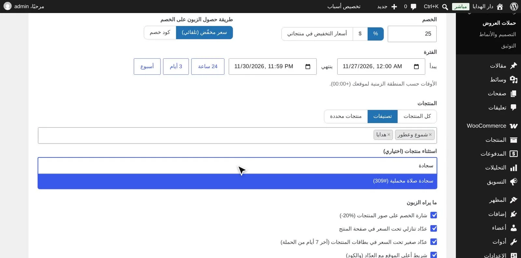Pick suggestion سجادة صلاة مخملية (#309)
521x258 pixels.
click(237, 181)
